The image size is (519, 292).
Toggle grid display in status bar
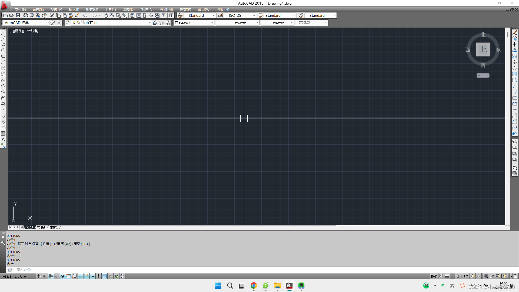coord(51,276)
